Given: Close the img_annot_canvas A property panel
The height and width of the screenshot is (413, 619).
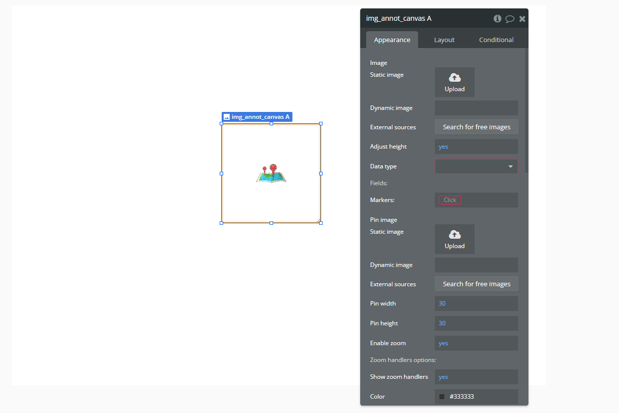Looking at the screenshot, I should coord(522,19).
